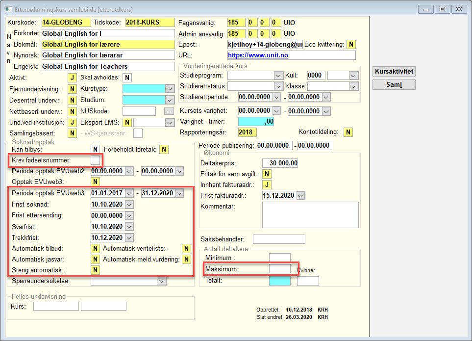The height and width of the screenshot is (341, 472).
Task: Click the Engelsk name field
Action: pos(108,67)
